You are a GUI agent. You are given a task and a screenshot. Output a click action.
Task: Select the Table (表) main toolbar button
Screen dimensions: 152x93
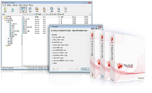click(x=23, y=10)
